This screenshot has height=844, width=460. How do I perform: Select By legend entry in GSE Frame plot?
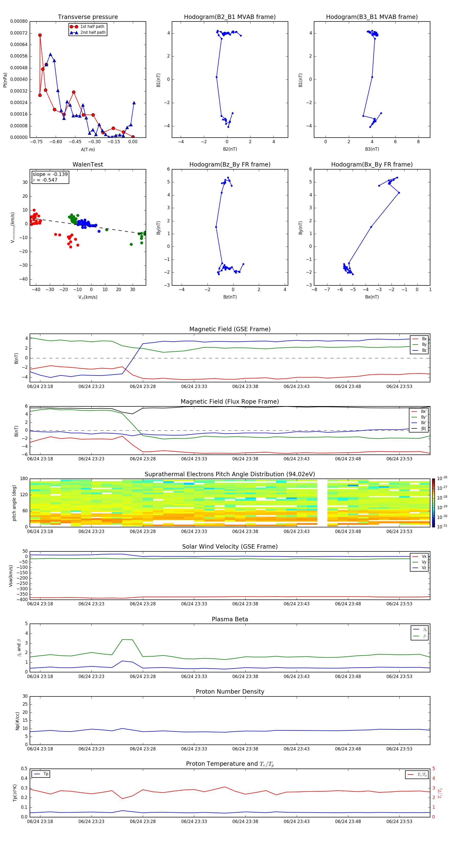pos(419,344)
